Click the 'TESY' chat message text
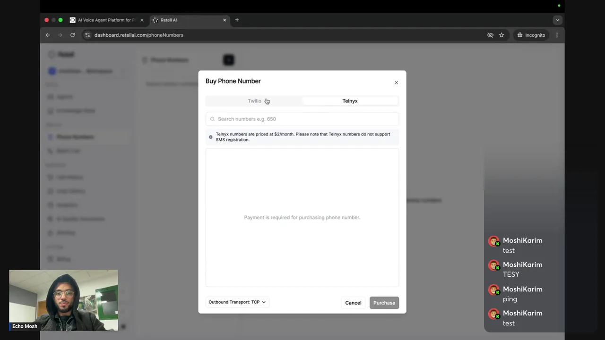605x340 pixels. click(511, 274)
